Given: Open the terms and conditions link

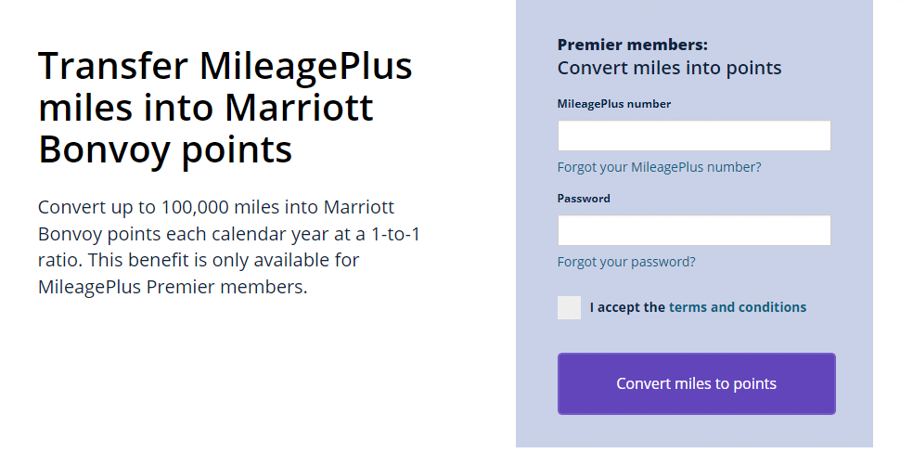Looking at the screenshot, I should click(x=737, y=307).
